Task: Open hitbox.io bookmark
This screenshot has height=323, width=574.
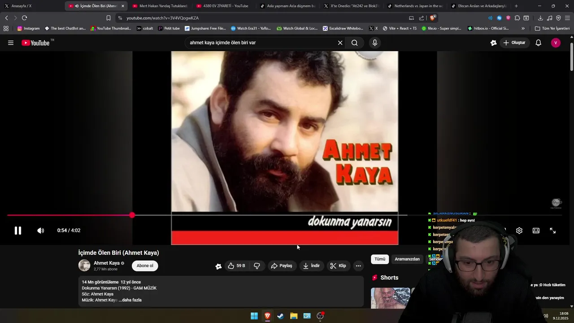Action: coord(488,28)
